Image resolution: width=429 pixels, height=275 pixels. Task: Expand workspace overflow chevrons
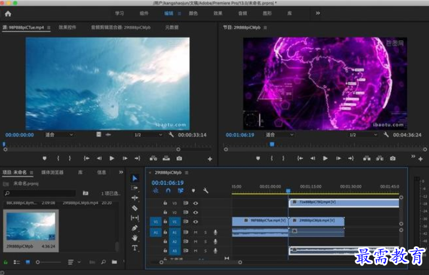pos(318,13)
